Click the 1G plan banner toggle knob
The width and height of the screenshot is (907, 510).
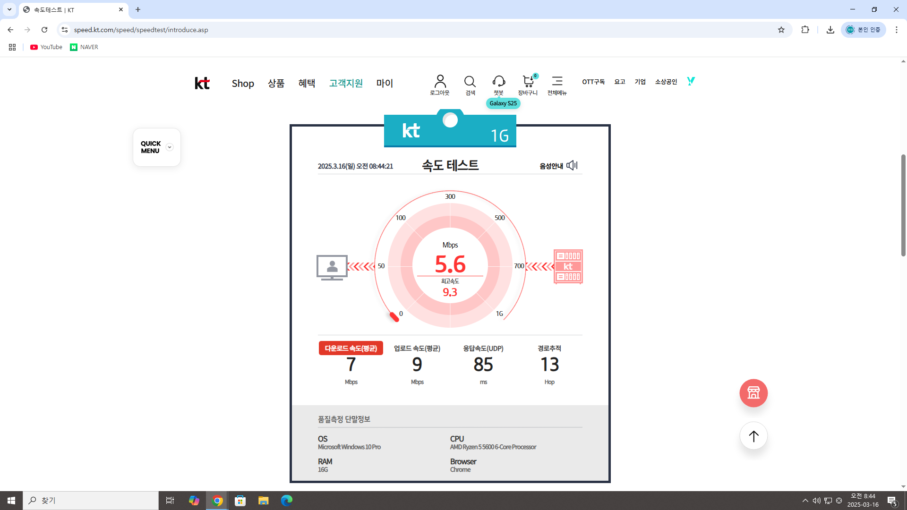450,120
